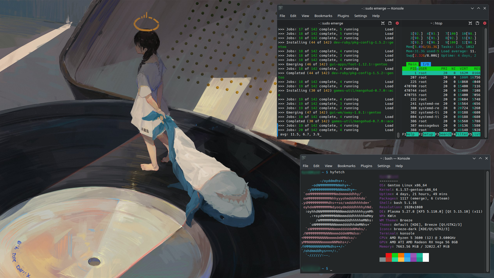
Task: Detach the htop pane into new window
Action: point(478,23)
